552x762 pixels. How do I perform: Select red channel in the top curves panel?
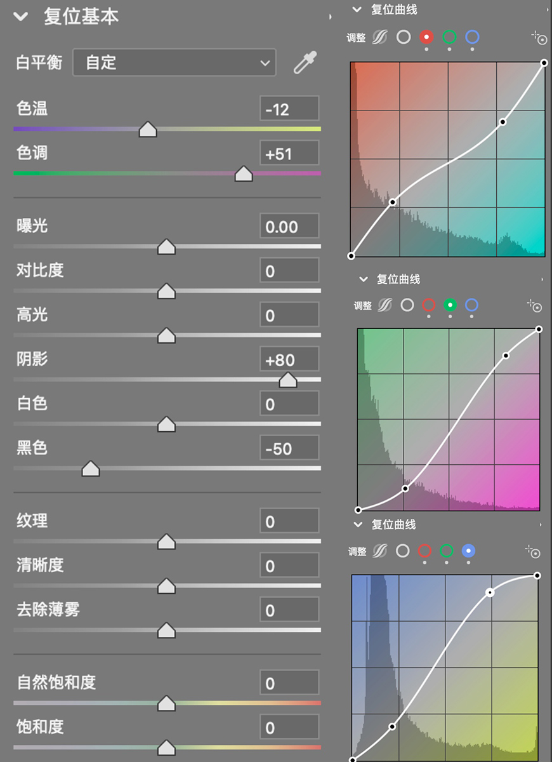[x=426, y=37]
